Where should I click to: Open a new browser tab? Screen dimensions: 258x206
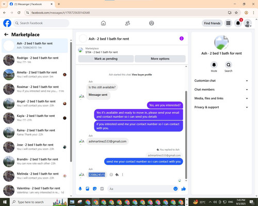tap(59, 4)
